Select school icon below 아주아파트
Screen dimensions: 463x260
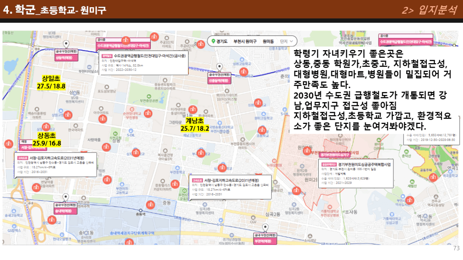[102, 119]
